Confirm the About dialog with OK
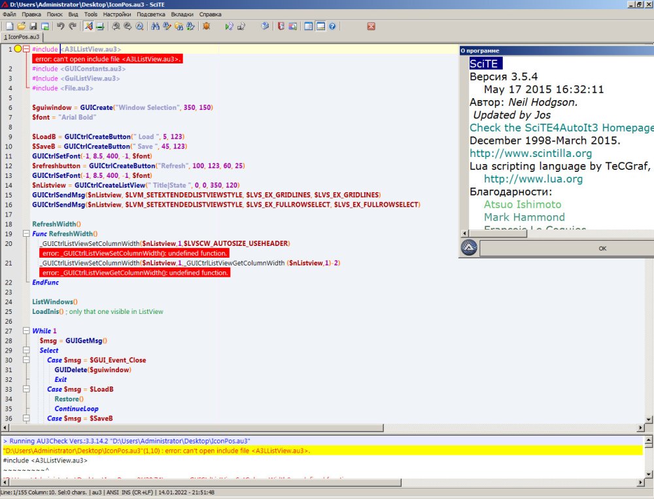 tap(567, 249)
